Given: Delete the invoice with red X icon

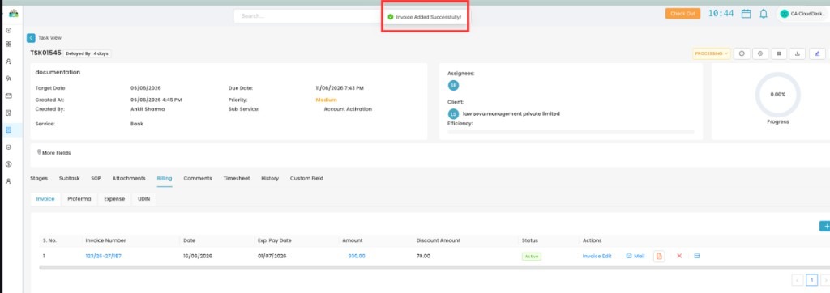Looking at the screenshot, I should coord(679,256).
